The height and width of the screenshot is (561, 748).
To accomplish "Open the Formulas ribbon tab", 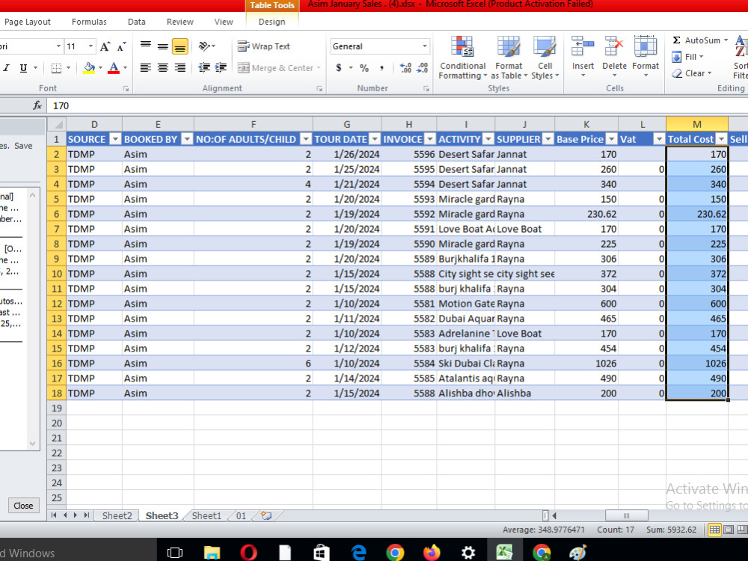I will click(89, 22).
